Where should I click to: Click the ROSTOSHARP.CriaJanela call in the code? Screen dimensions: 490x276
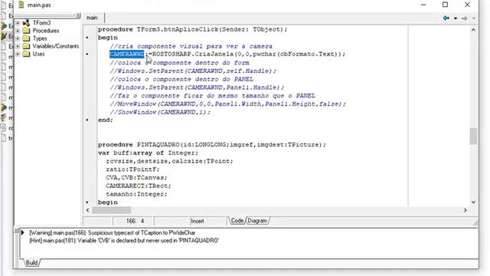tap(248, 54)
